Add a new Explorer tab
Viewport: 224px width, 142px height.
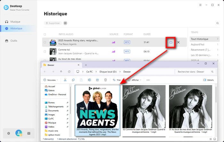(x=86, y=65)
